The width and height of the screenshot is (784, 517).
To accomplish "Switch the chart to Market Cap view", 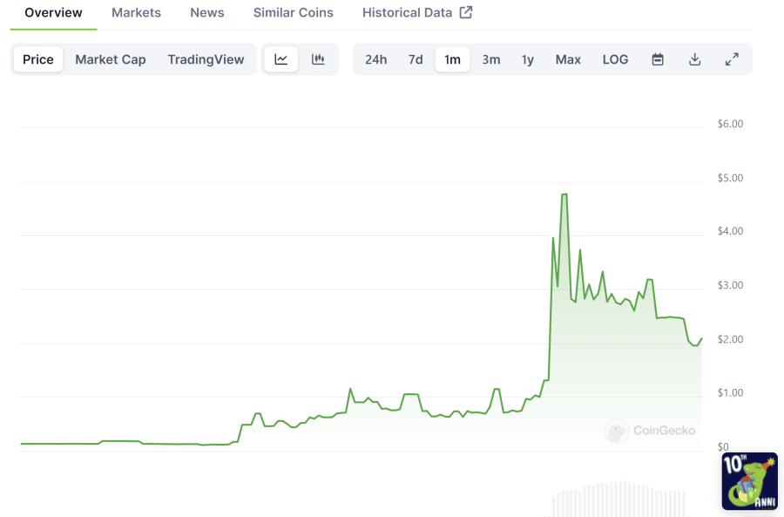I will tap(111, 58).
